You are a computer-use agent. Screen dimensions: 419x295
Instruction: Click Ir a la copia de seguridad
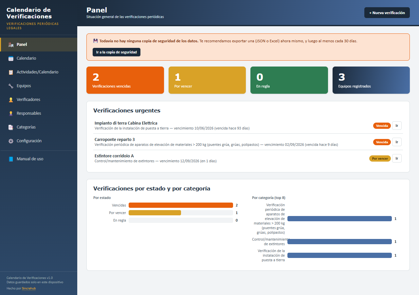coord(117,52)
